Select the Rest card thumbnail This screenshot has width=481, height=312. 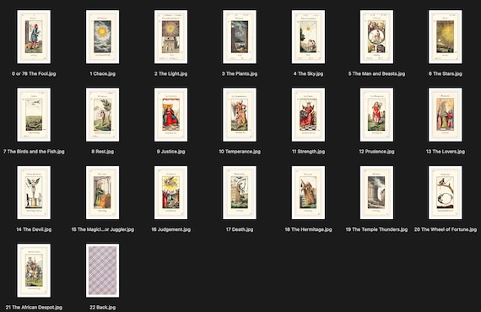(102, 115)
